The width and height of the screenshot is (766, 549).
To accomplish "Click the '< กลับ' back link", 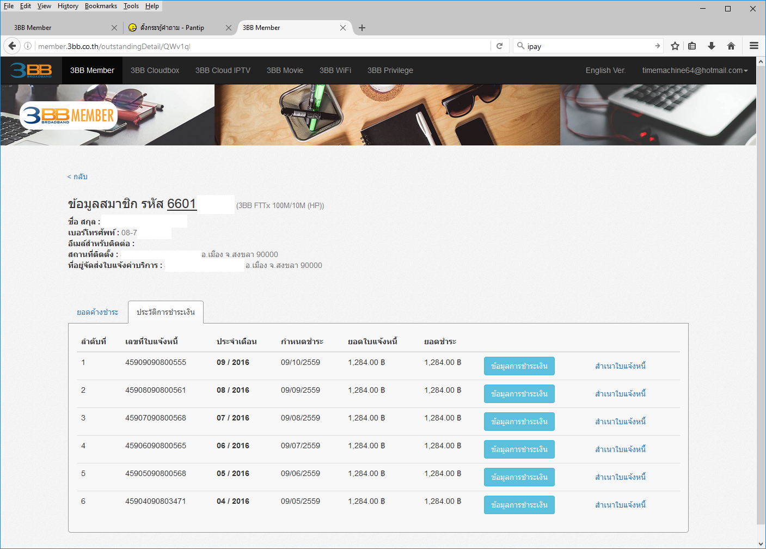I will click(x=77, y=176).
